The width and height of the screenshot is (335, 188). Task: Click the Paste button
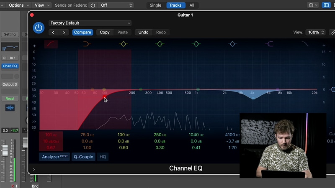(x=122, y=33)
